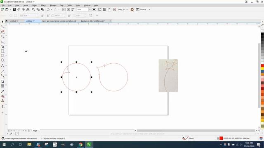Viewport: 264px width, 148px height.
Task: Select the Interactive Fill tool
Action: [x=2, y=96]
